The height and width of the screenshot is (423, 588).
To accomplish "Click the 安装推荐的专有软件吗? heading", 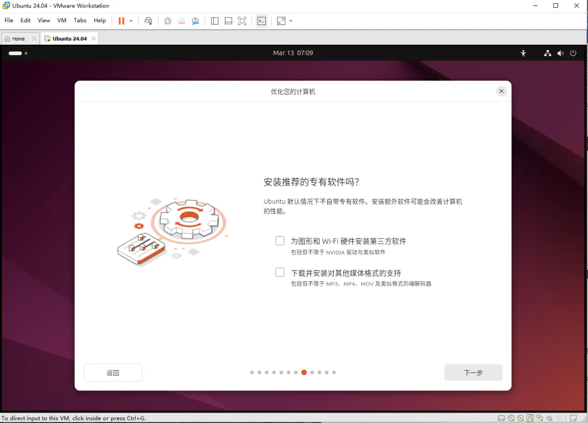I will 311,182.
